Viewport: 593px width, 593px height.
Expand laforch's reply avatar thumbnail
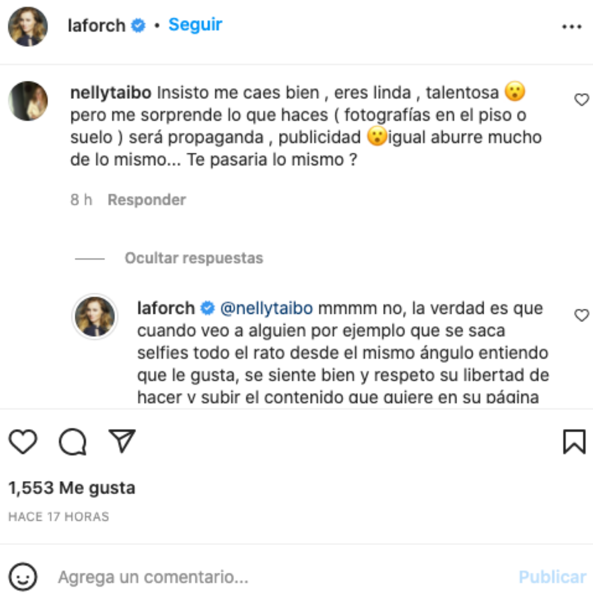click(x=95, y=315)
